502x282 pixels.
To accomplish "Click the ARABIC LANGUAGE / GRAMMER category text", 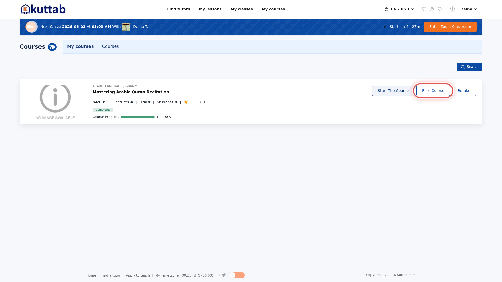I will [x=117, y=86].
